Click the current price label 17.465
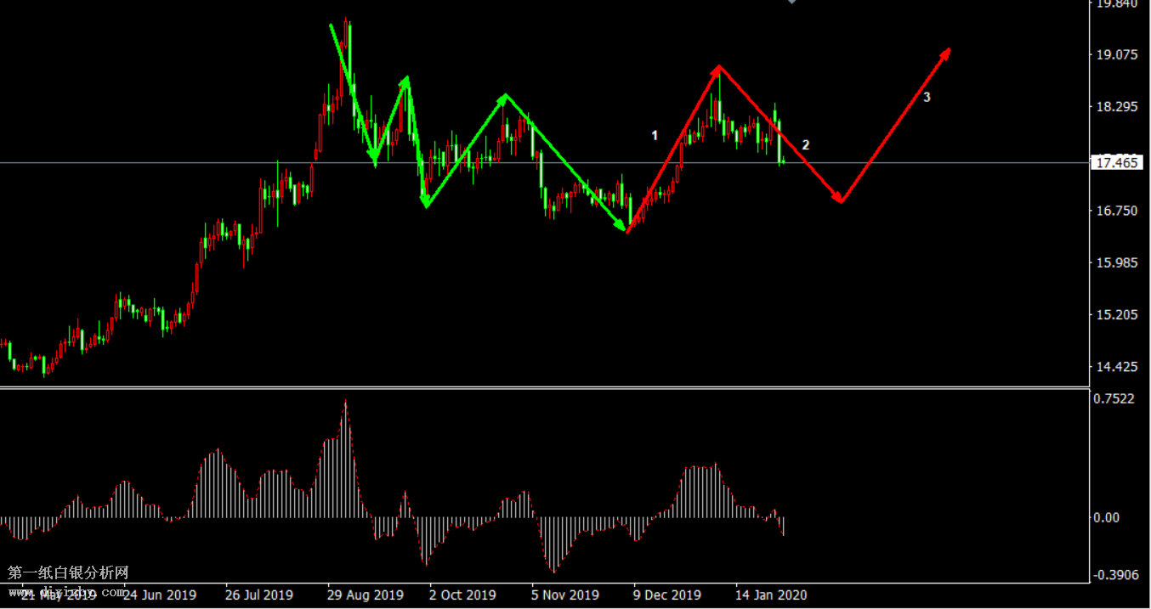This screenshot has width=1151, height=609. (1118, 163)
